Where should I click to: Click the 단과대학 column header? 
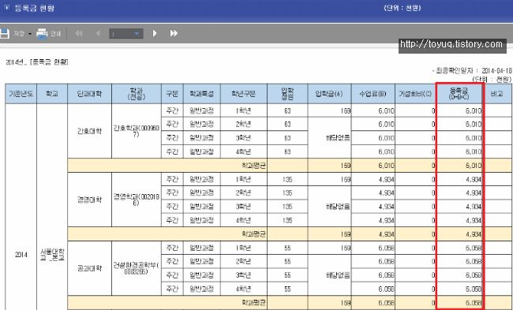tap(90, 94)
